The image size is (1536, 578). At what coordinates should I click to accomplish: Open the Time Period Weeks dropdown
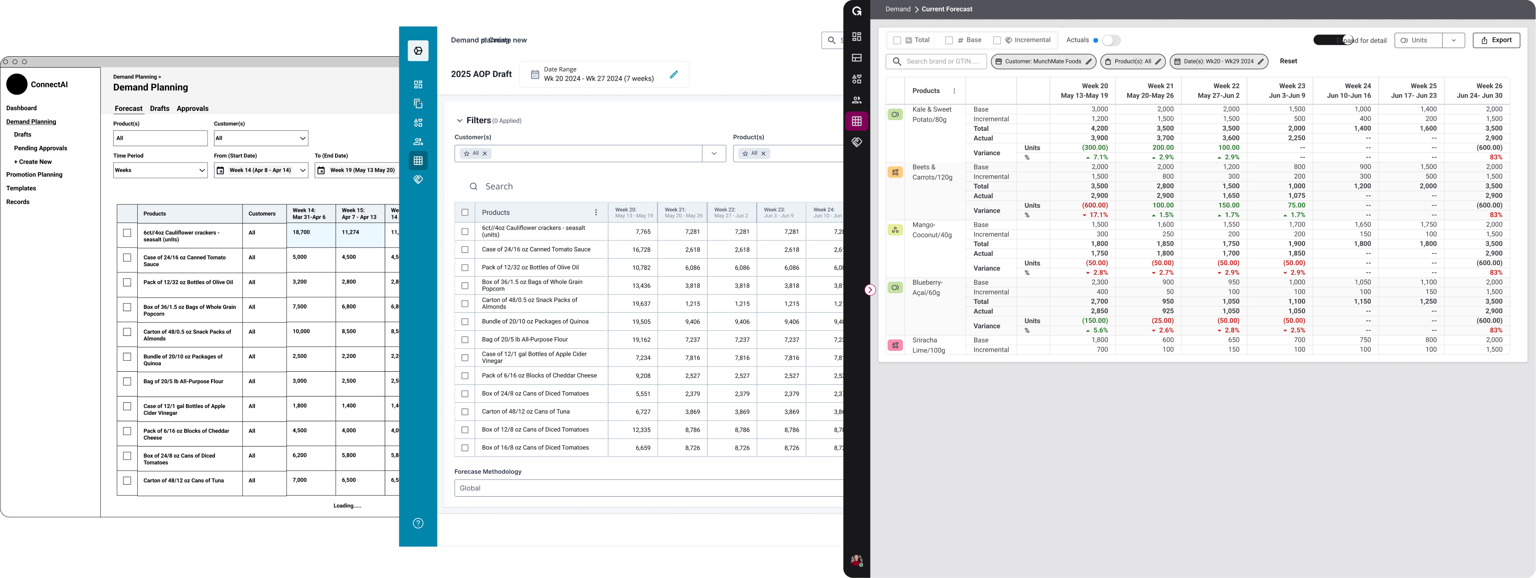point(160,171)
